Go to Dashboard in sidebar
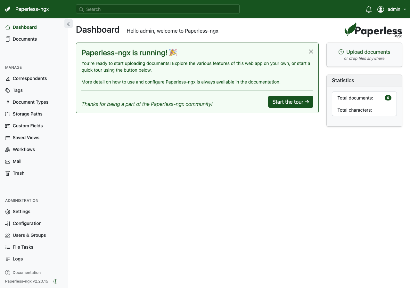410x288 pixels. [34, 27]
